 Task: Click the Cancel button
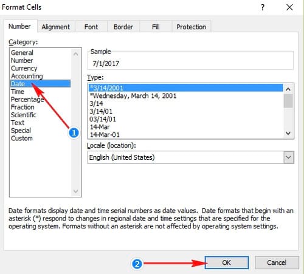(277, 262)
